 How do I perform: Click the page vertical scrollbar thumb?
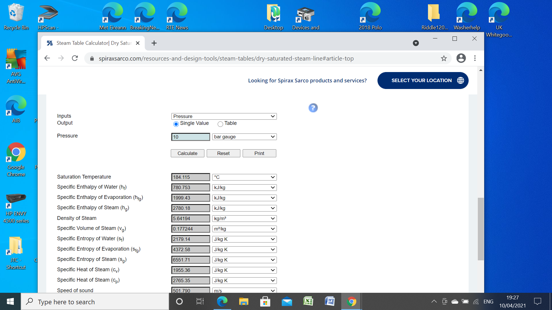(x=481, y=229)
